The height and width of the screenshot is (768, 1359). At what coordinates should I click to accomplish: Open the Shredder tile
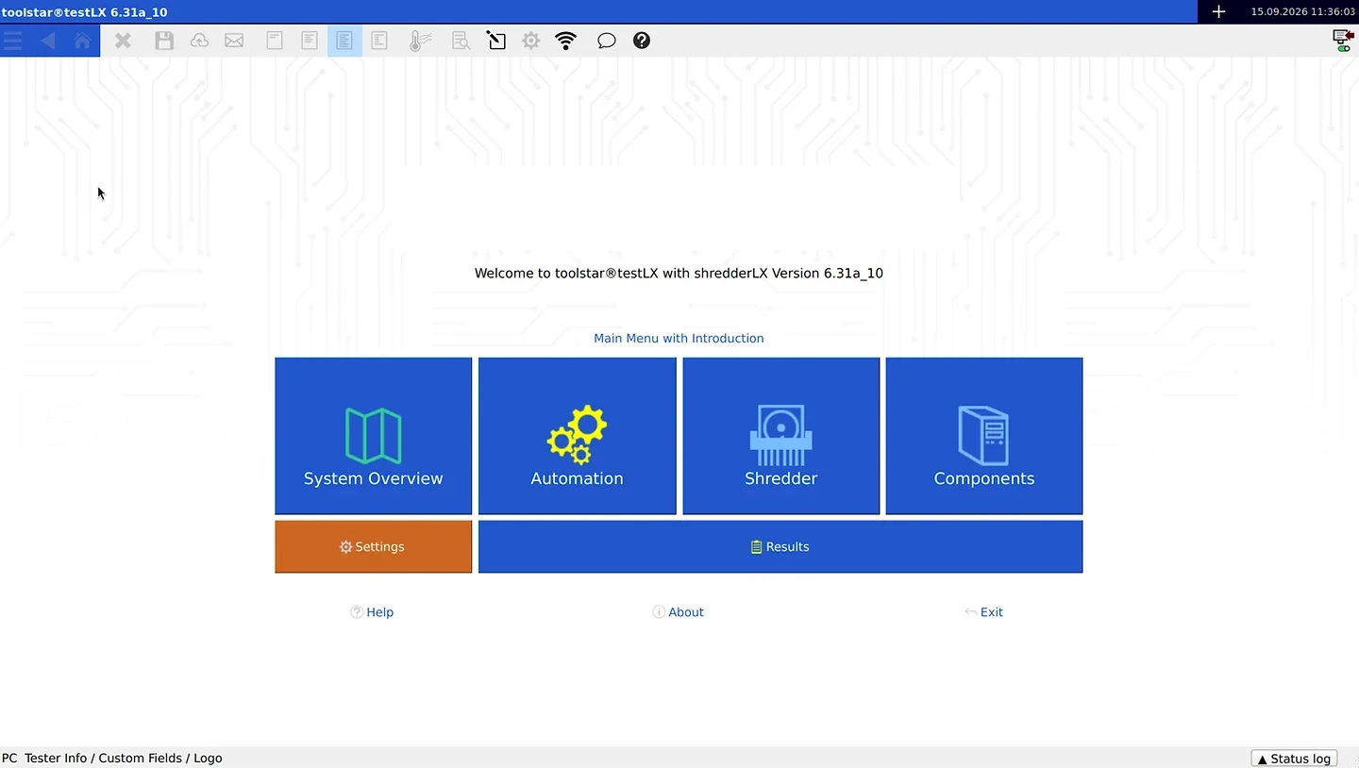(781, 436)
